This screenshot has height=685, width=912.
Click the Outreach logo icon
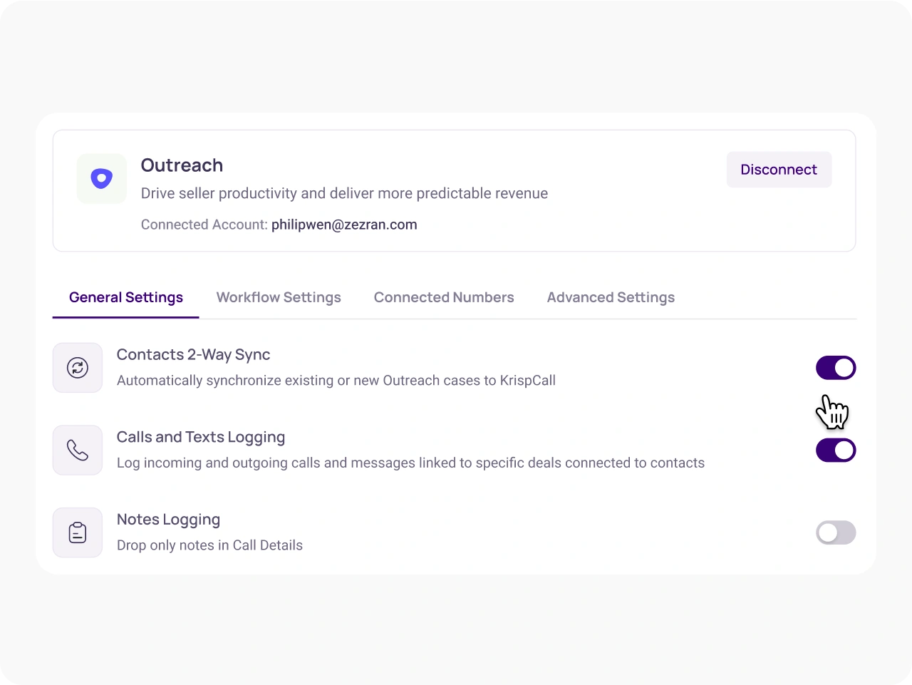click(x=101, y=178)
